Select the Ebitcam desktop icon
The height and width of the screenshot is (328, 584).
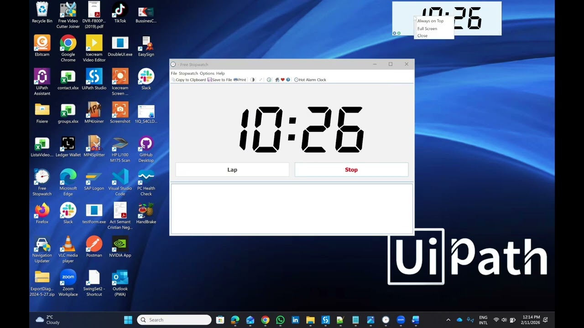[42, 46]
